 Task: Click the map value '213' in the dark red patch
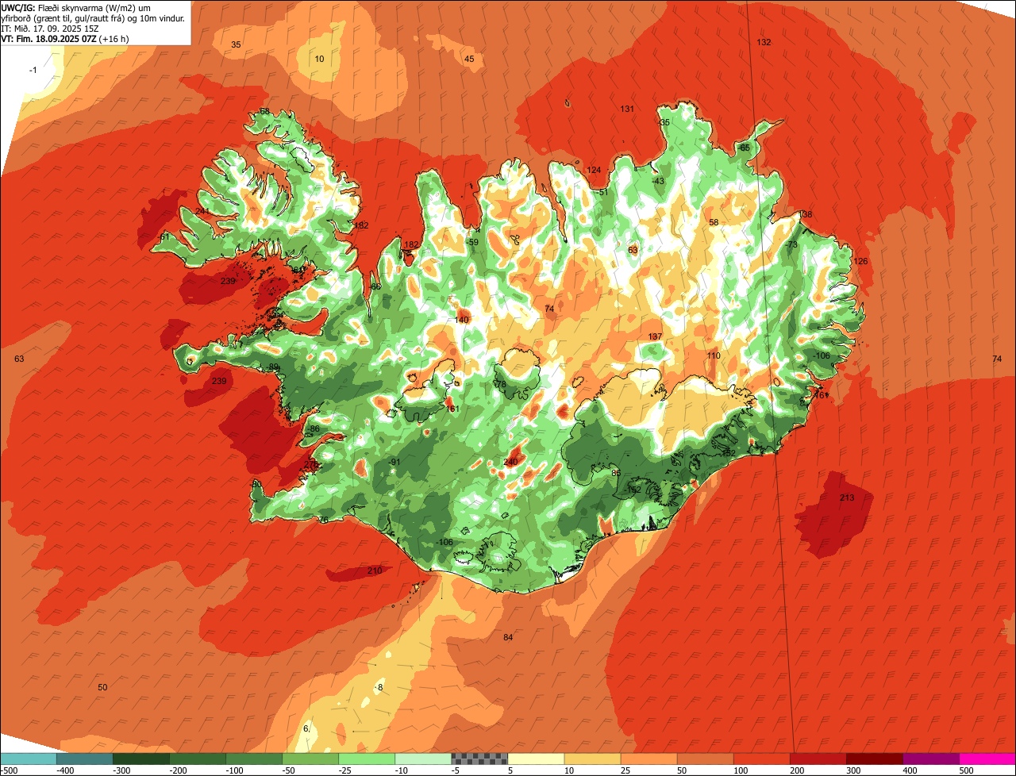[847, 497]
